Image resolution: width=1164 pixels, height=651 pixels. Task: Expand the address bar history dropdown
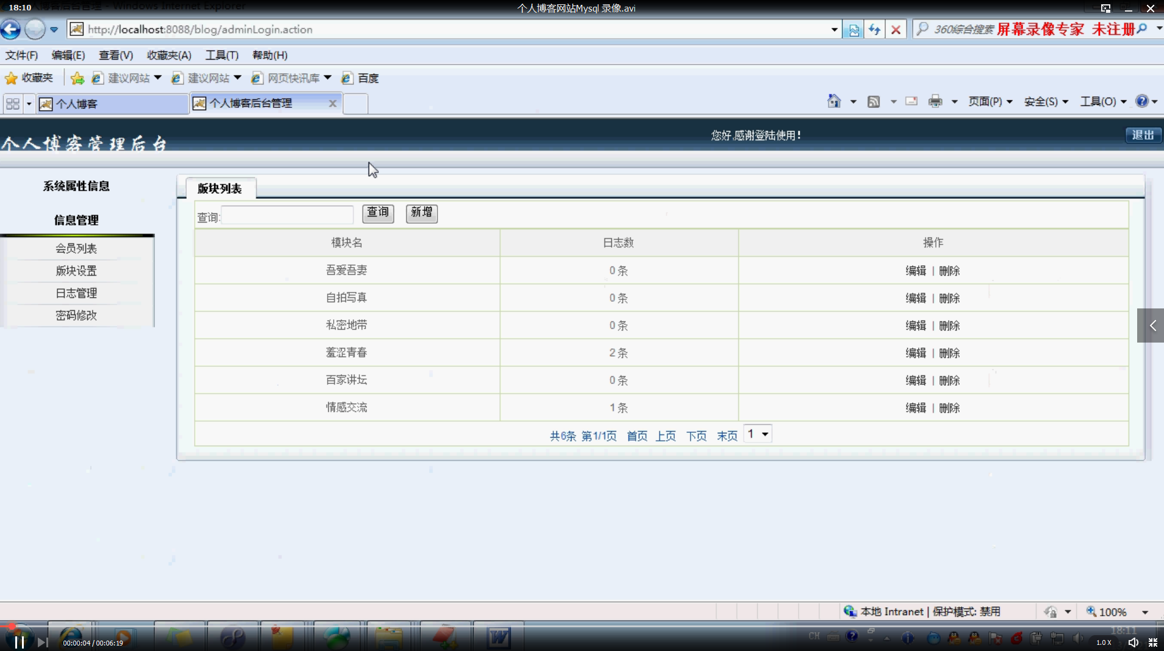[x=834, y=29]
